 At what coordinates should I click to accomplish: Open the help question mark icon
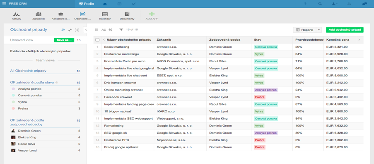point(305,4)
